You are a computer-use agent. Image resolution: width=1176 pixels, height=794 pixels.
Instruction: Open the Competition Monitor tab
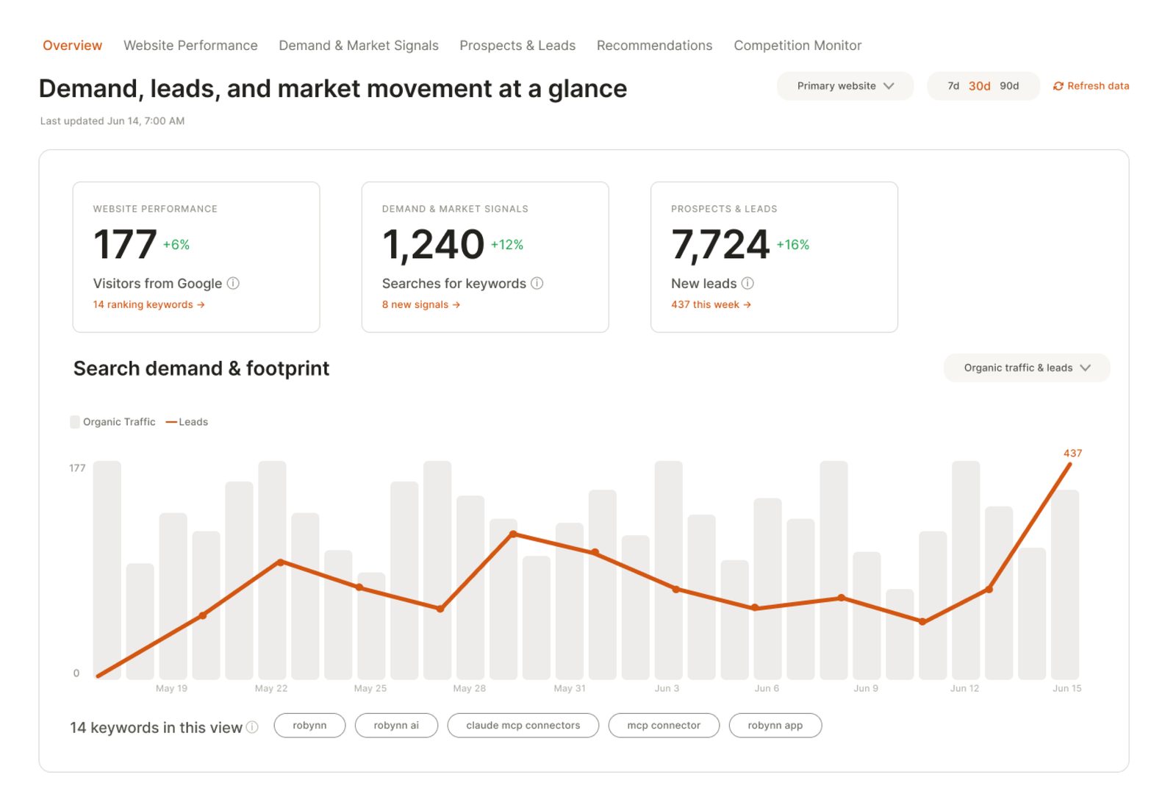coord(797,46)
